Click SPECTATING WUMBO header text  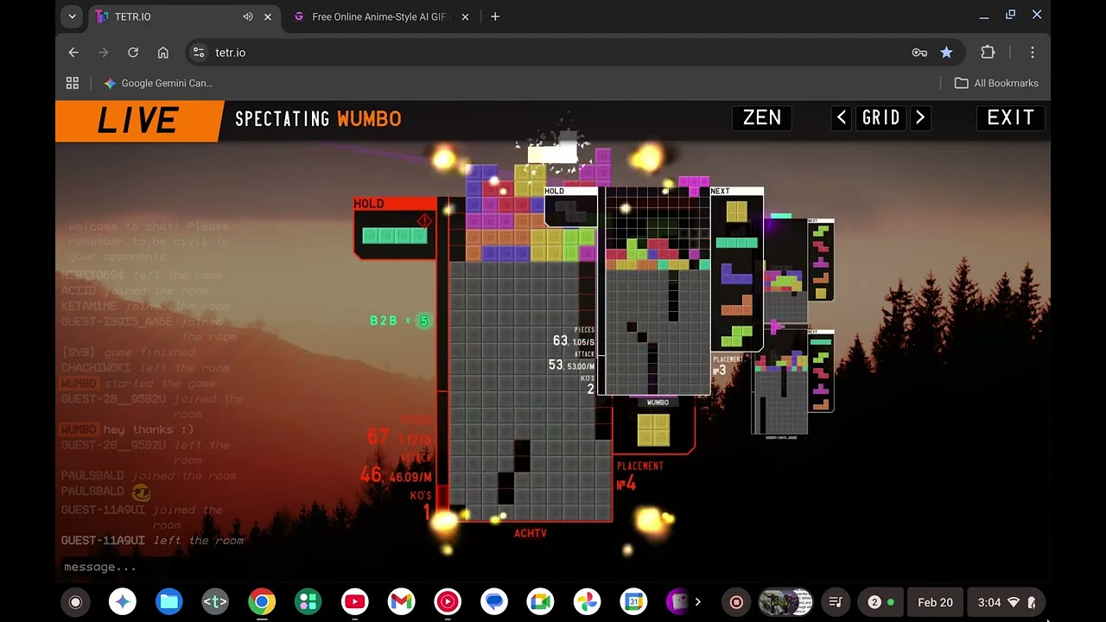[318, 119]
